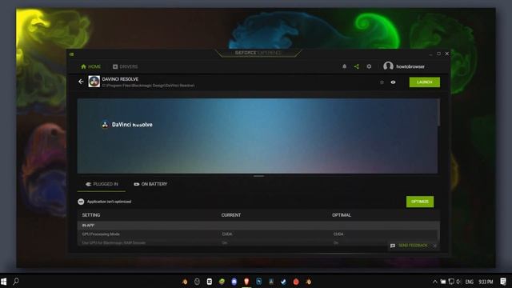Click the 'Application isn't optimized' status text

[x=109, y=202]
